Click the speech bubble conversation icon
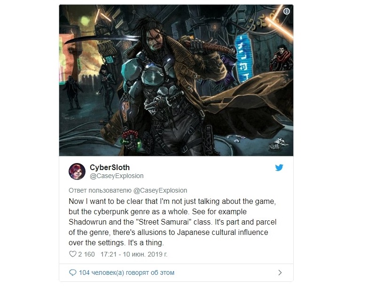The image size is (383, 288). (x=72, y=272)
